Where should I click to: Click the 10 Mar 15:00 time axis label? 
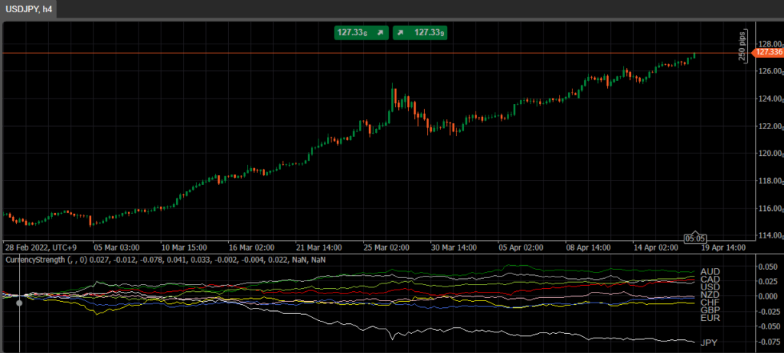[x=185, y=248]
